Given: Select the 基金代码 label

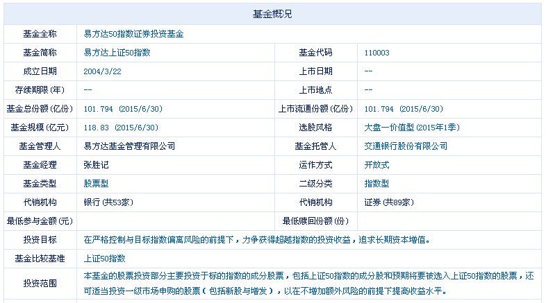Looking at the screenshot, I should (315, 53).
